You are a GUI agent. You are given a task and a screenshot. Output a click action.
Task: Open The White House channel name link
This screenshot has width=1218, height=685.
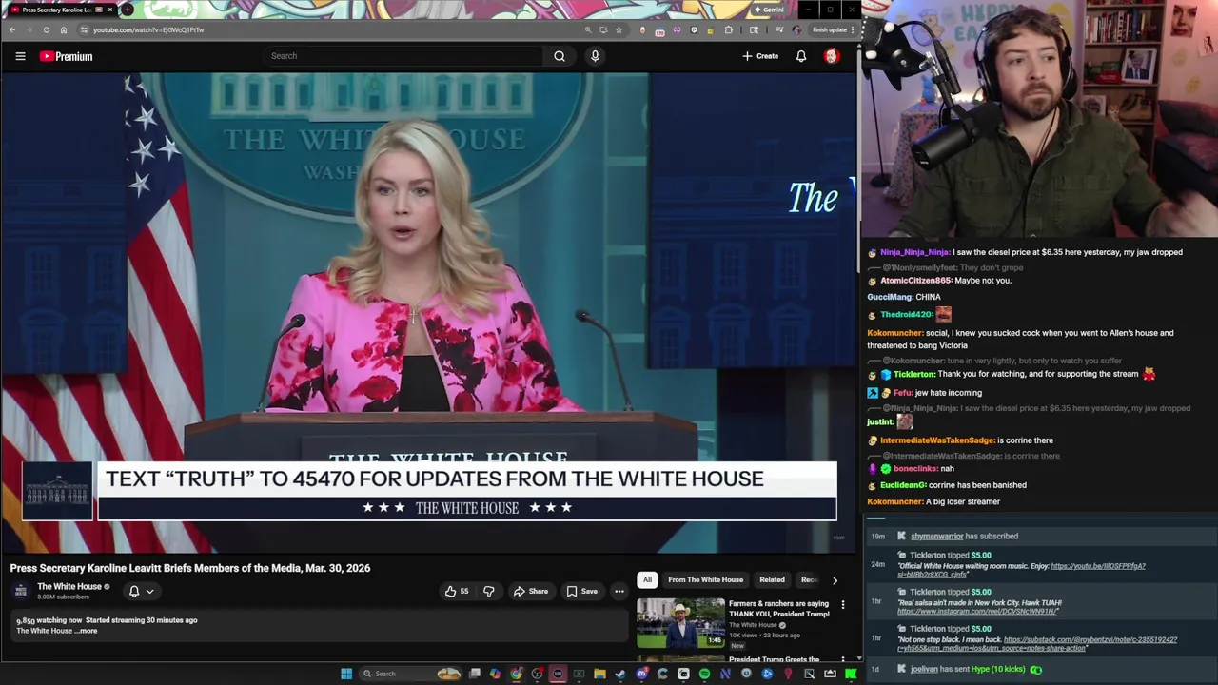coord(69,587)
